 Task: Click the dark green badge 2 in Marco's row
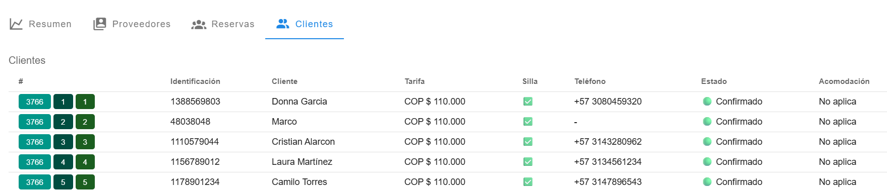[85, 122]
